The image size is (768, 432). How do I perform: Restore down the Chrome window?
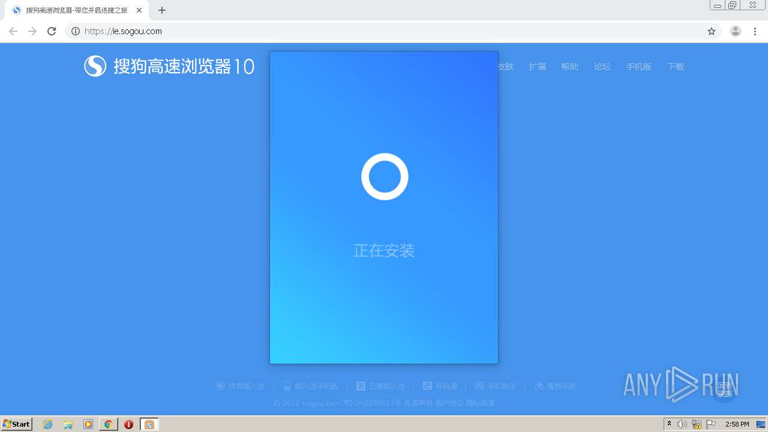pyautogui.click(x=733, y=5)
